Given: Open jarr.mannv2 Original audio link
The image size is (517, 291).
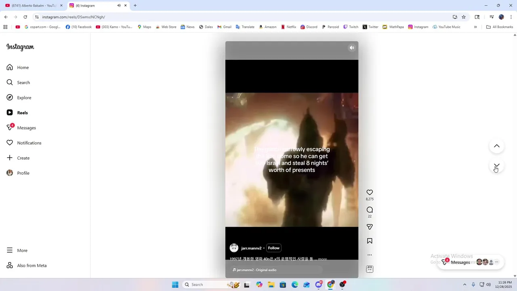Looking at the screenshot, I should click(256, 270).
